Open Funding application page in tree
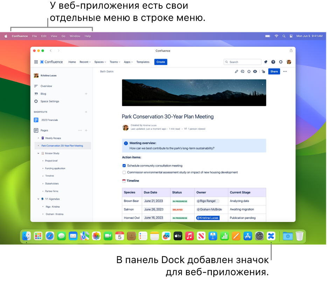327x281 pixels. point(55,168)
